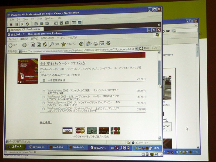The image size is (216, 162).
Task: Open the Mail icon in IE toolbar
Action: point(88,43)
